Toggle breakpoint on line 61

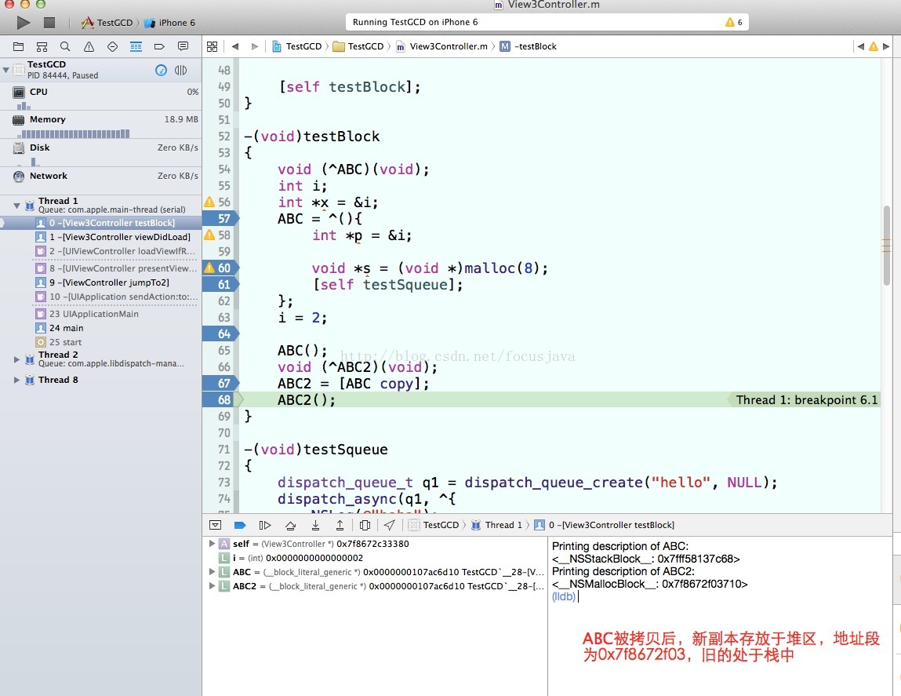tap(220, 285)
